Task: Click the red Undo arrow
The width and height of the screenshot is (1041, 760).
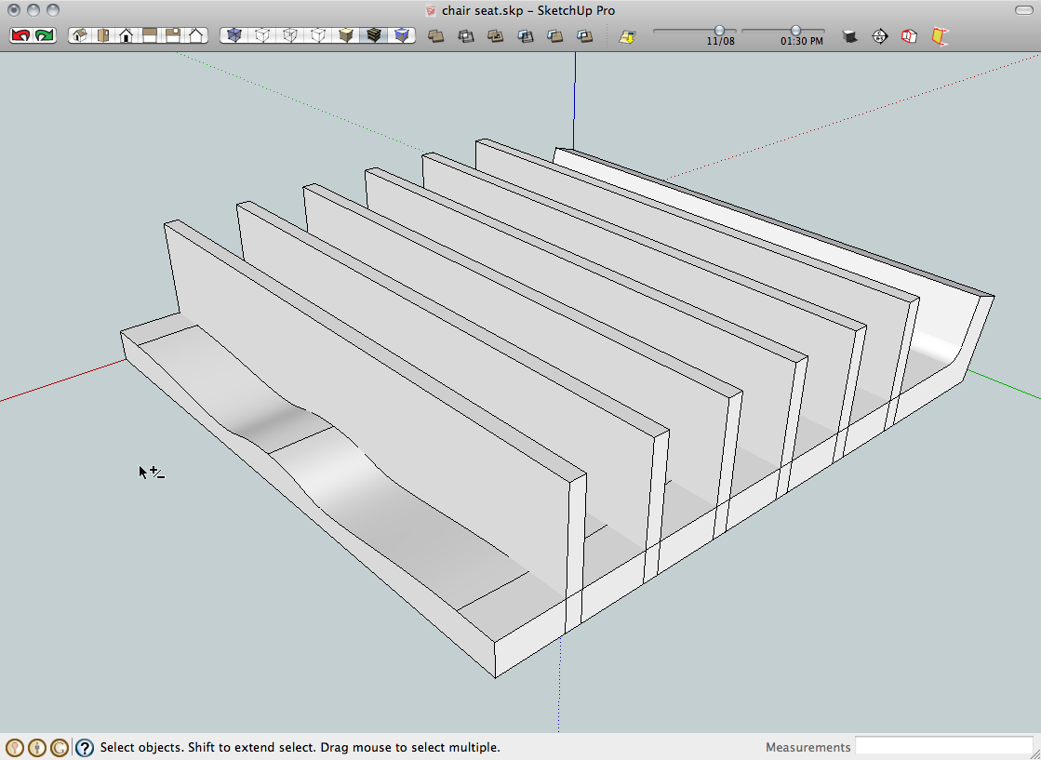Action: point(20,35)
